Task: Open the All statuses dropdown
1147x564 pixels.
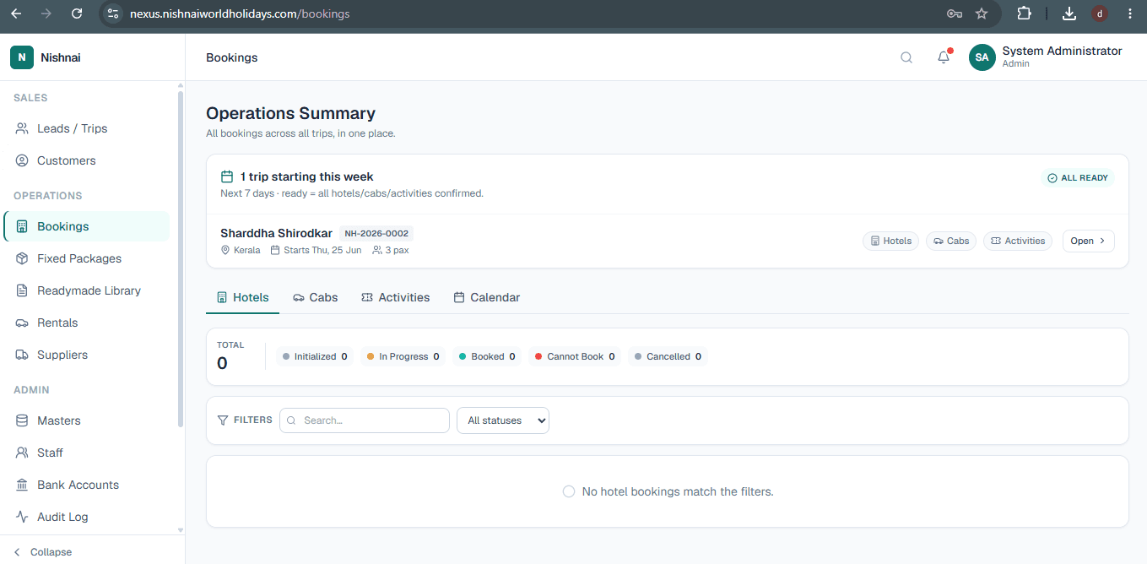Action: tap(503, 420)
